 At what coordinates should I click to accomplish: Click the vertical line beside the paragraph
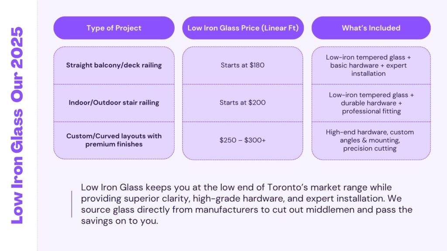click(72, 204)
